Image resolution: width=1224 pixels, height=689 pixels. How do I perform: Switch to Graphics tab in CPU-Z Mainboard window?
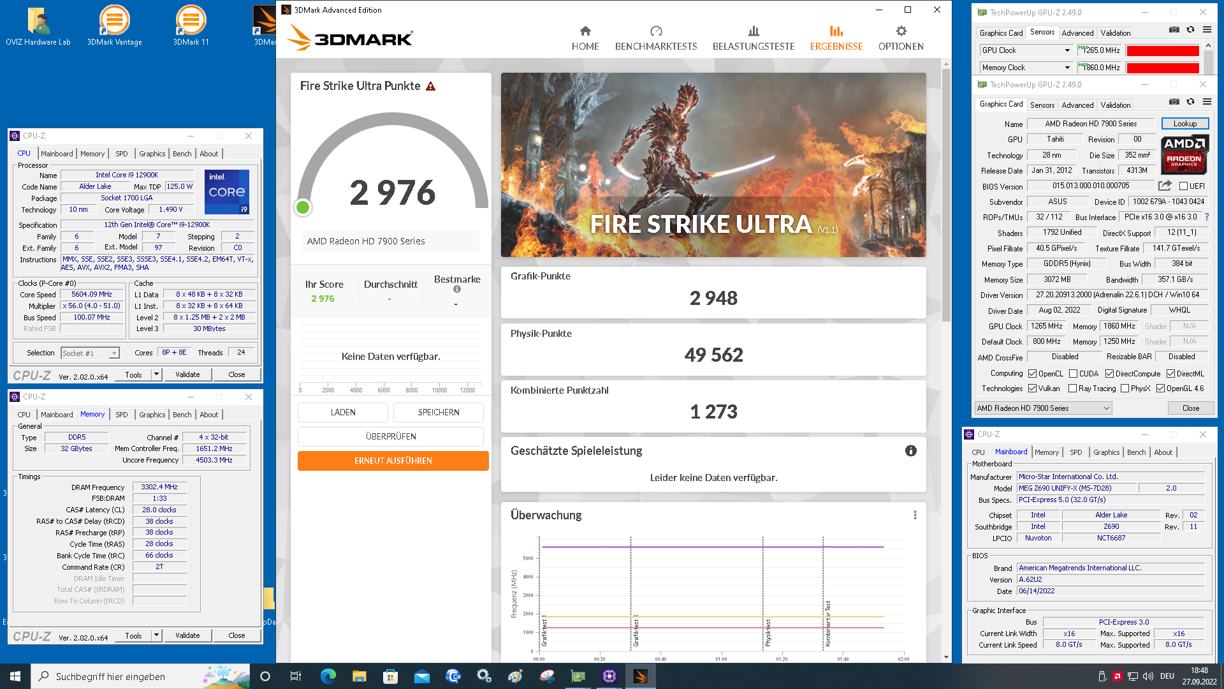click(1106, 452)
